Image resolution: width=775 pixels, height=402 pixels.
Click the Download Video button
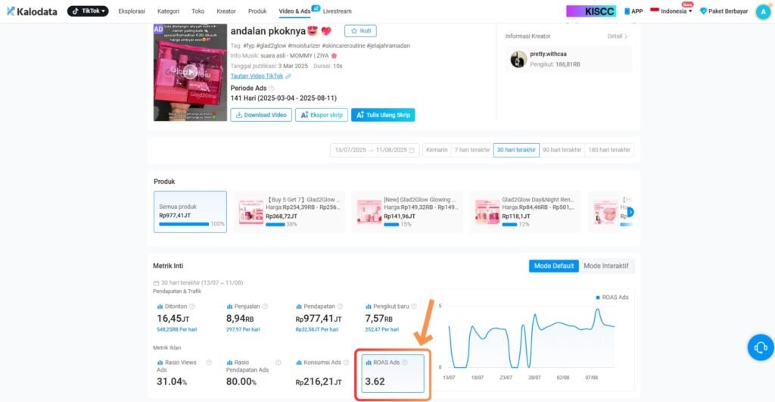pos(261,115)
